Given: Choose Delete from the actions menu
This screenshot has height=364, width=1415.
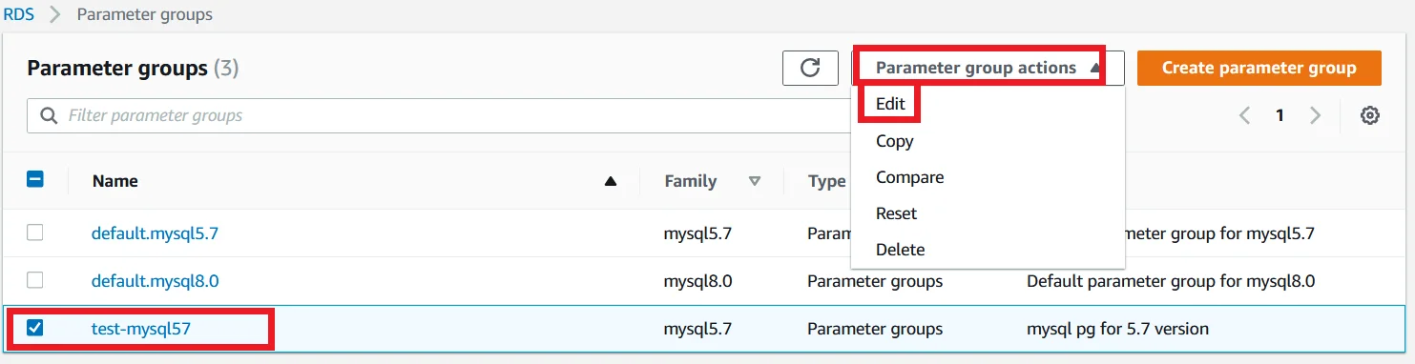Looking at the screenshot, I should (x=901, y=250).
